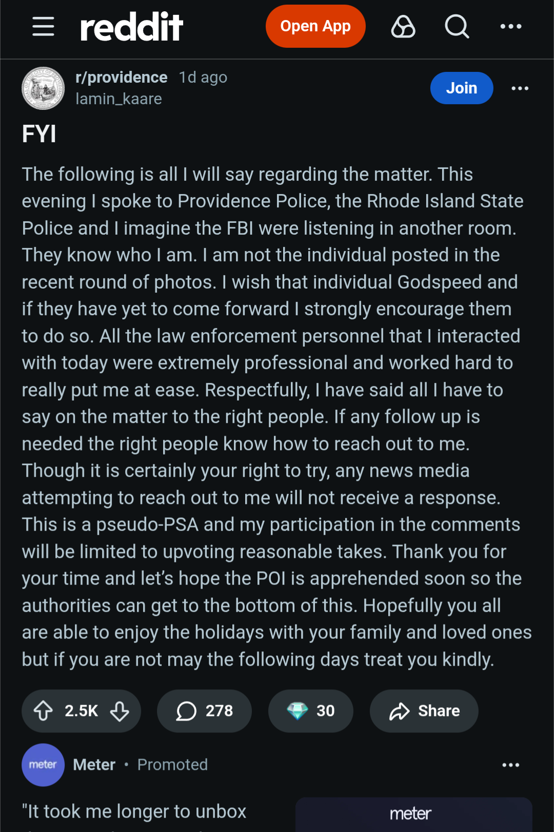The height and width of the screenshot is (832, 554).
Task: Open the r/providence community avatar
Action: point(43,88)
